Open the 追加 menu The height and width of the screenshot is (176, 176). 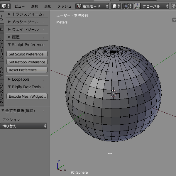[x=48, y=6]
